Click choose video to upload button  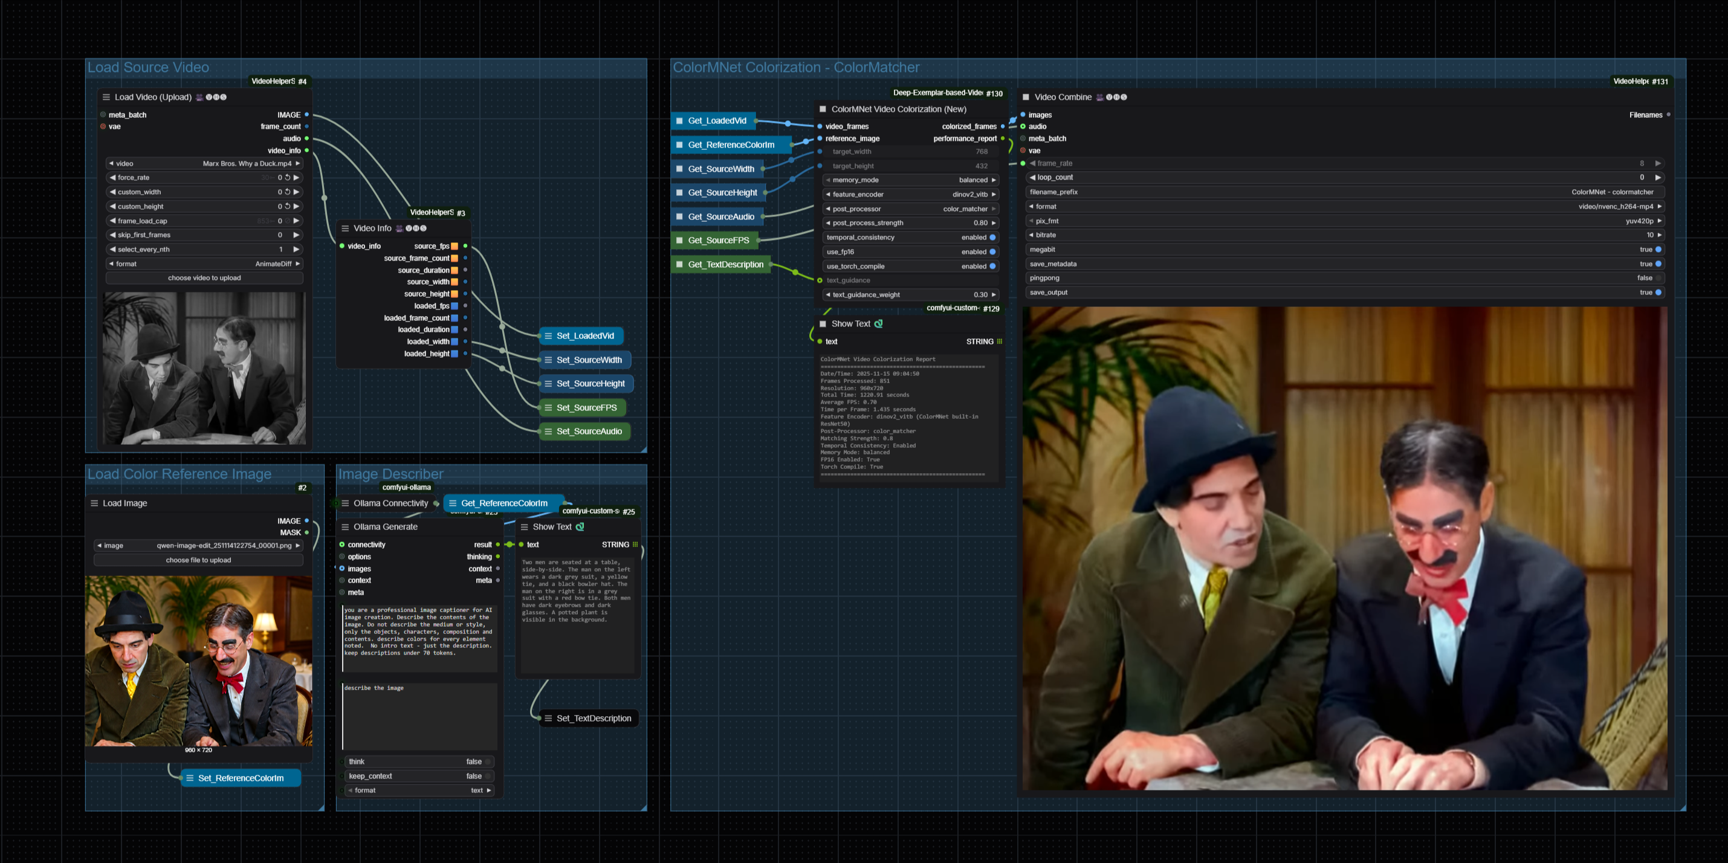click(205, 277)
